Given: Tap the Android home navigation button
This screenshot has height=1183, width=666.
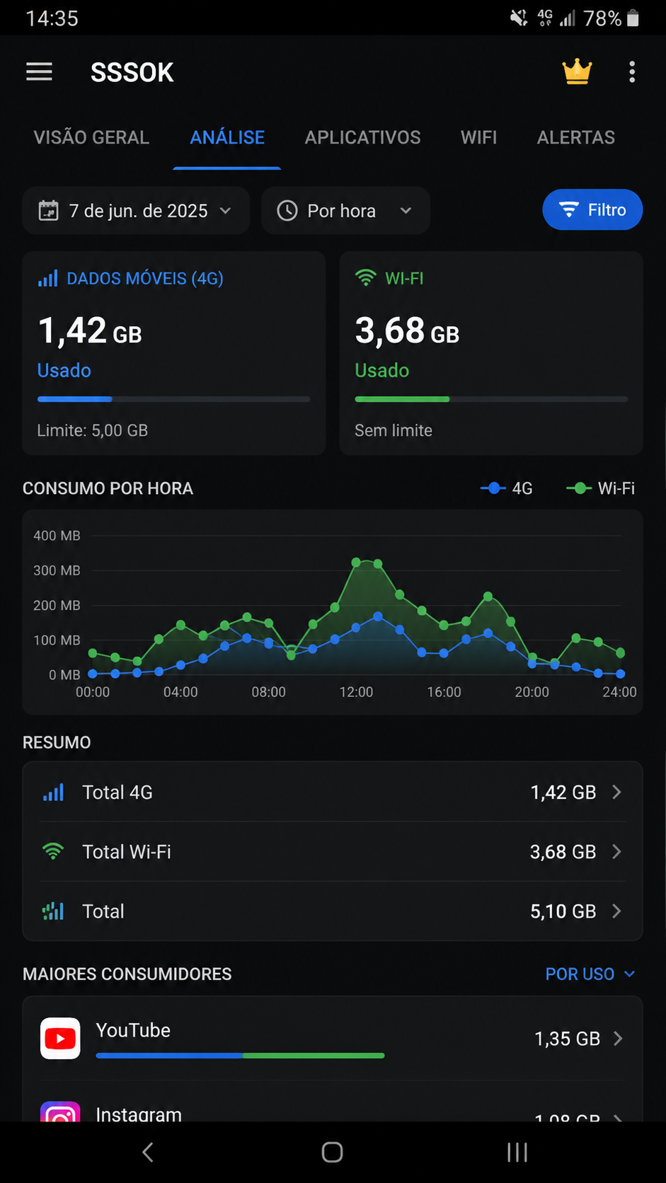Looking at the screenshot, I should 333,1153.
